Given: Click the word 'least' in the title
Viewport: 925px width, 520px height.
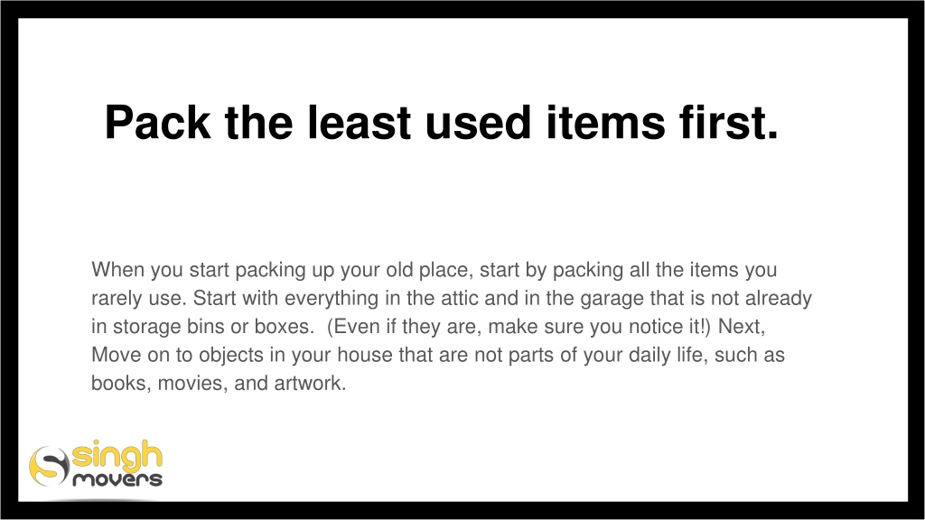Looking at the screenshot, I should click(359, 123).
